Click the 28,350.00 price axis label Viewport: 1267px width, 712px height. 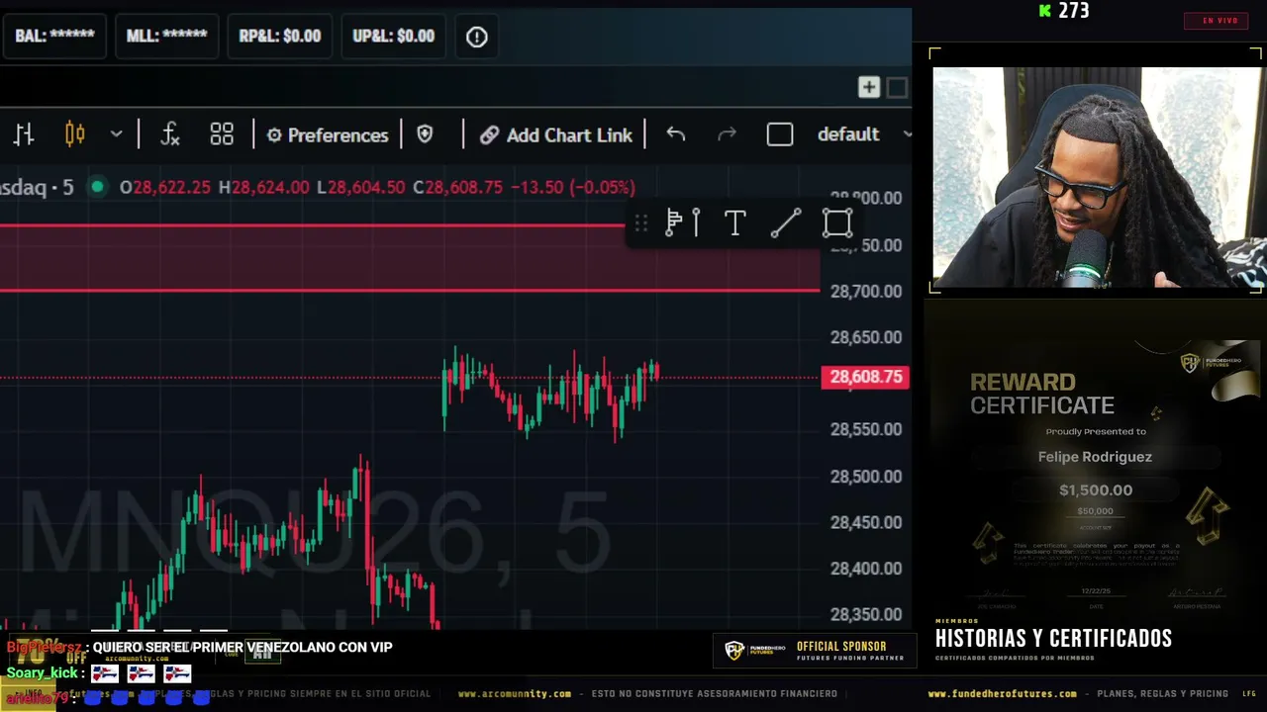tap(866, 614)
